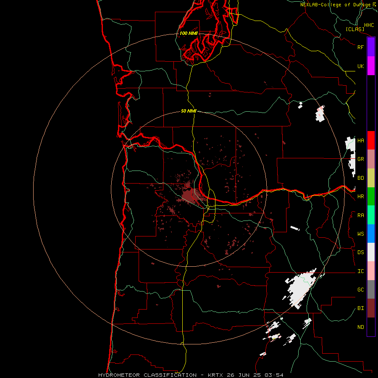The image size is (378, 378).
Task: Click the DS white legend swatch
Action: pyautogui.click(x=371, y=252)
